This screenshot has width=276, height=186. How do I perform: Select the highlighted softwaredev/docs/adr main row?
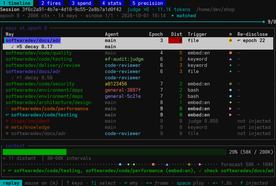138,40
